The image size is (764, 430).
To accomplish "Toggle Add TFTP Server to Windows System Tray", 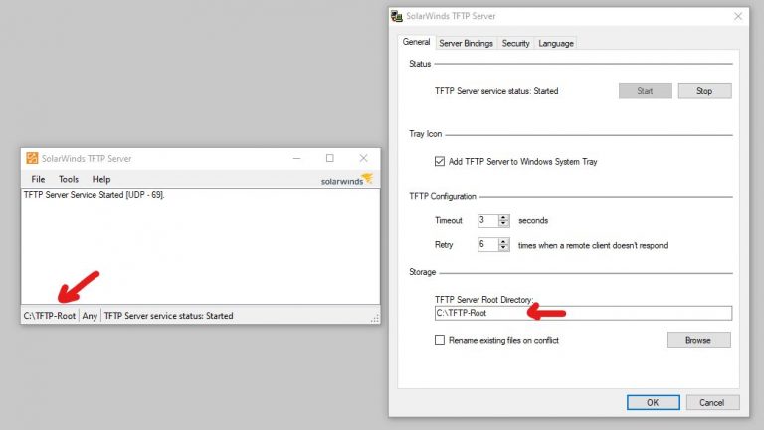I will (440, 161).
